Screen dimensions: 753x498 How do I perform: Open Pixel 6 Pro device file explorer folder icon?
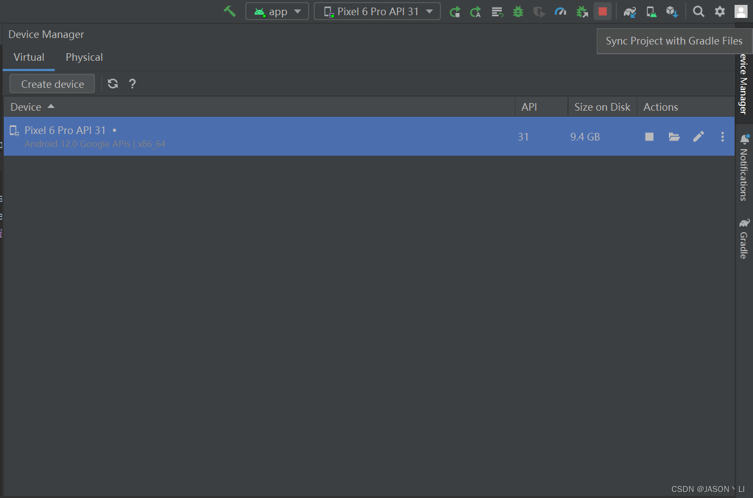674,137
